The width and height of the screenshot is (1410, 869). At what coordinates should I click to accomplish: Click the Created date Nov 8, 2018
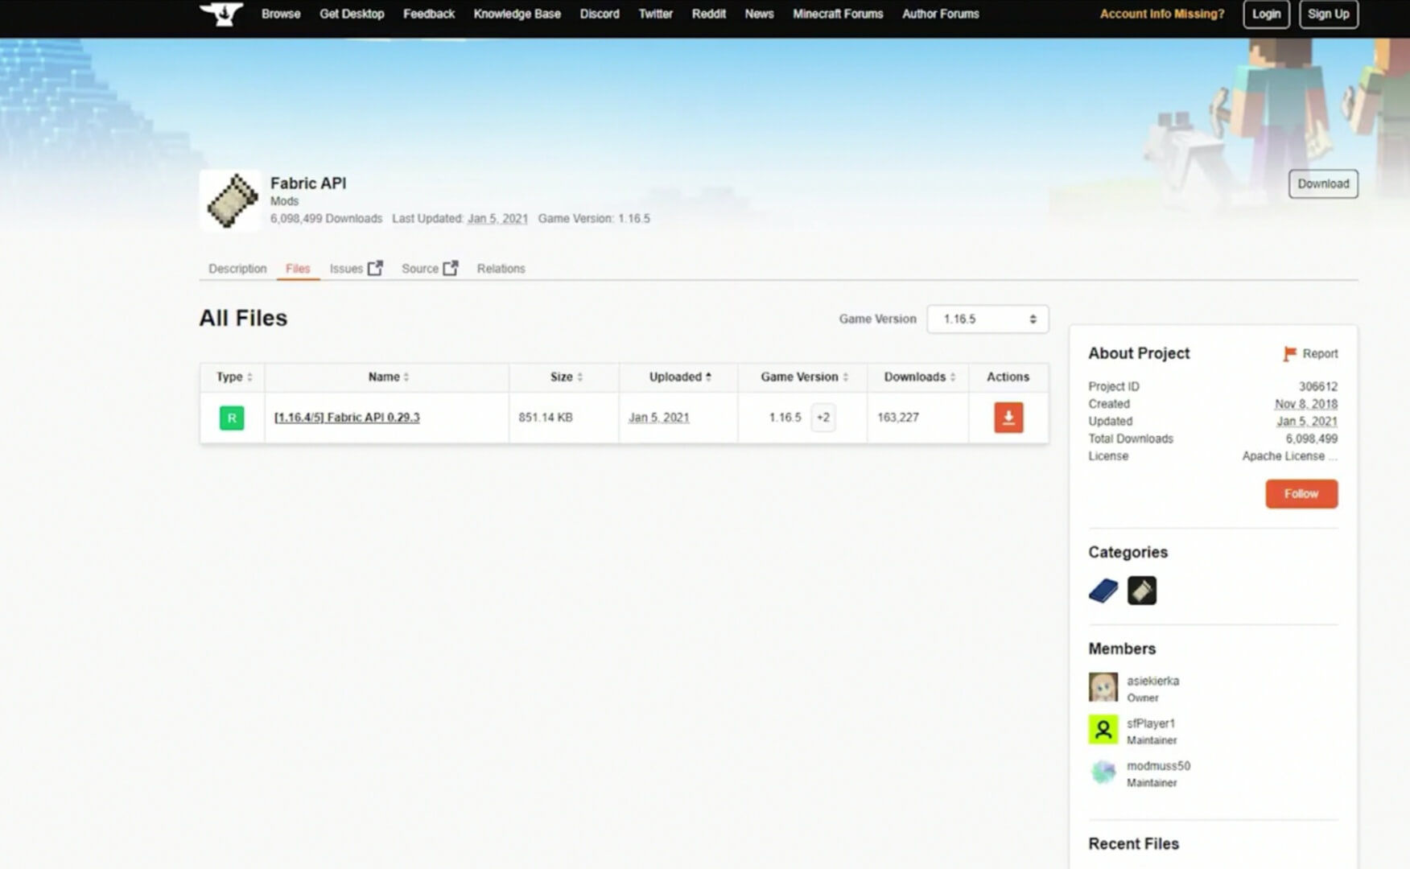[x=1306, y=404]
